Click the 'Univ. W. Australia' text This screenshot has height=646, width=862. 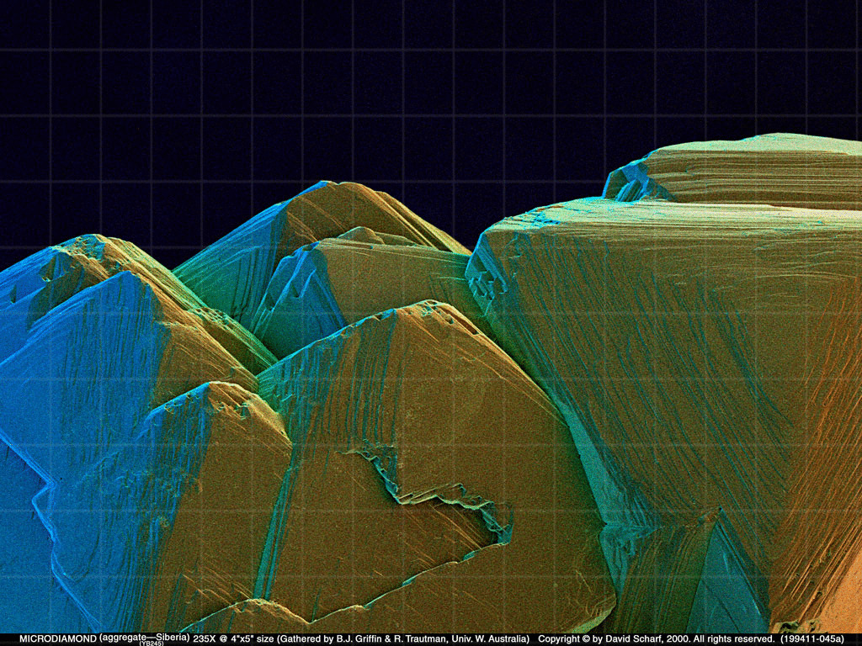[489, 639]
